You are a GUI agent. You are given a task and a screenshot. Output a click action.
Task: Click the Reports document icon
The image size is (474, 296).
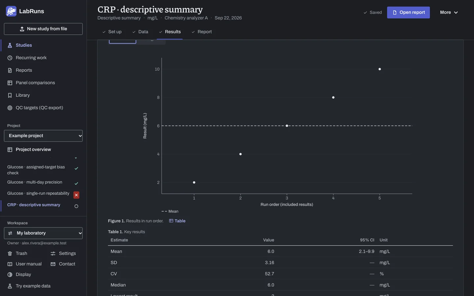[x=10, y=70]
